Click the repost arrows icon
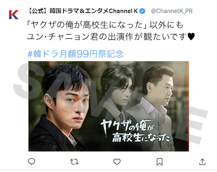 pyautogui.click(x=74, y=162)
